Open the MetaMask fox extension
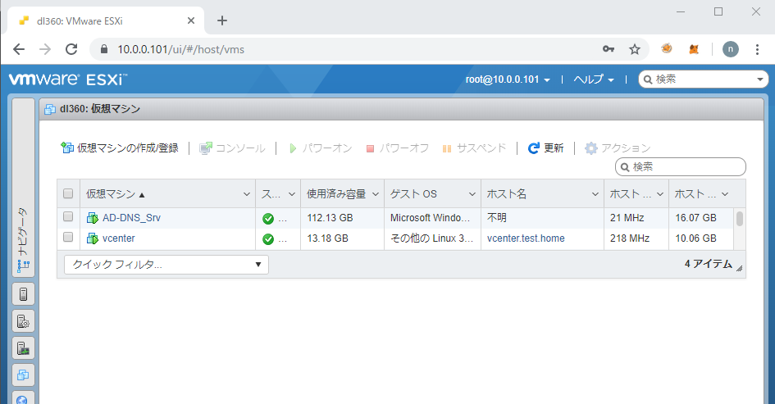The image size is (775, 404). click(694, 49)
